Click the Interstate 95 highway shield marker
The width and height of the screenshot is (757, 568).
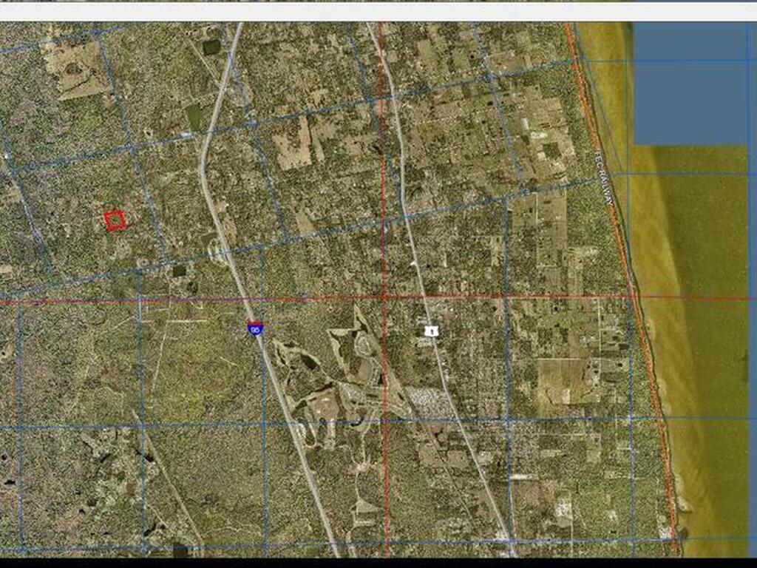coord(255,328)
